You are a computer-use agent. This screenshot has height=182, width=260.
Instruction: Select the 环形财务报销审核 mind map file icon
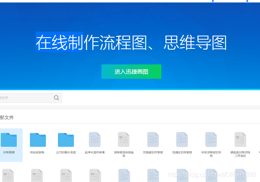(x=211, y=140)
